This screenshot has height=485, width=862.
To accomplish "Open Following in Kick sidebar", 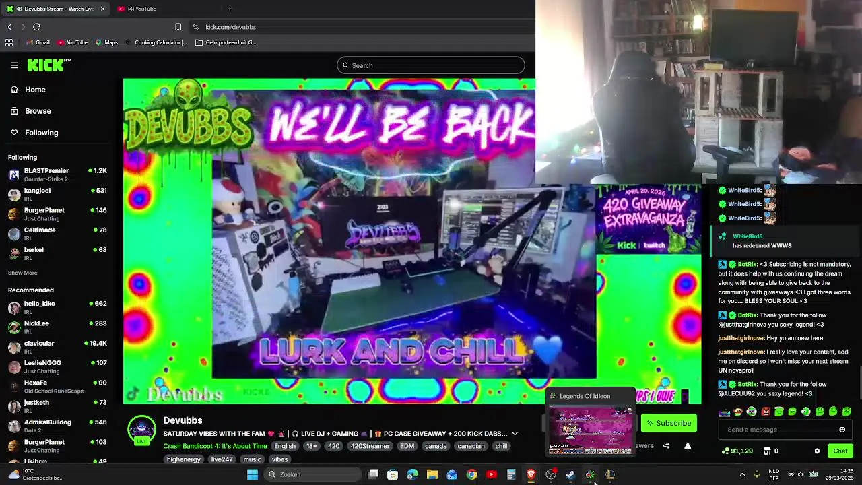I will 34,133.
